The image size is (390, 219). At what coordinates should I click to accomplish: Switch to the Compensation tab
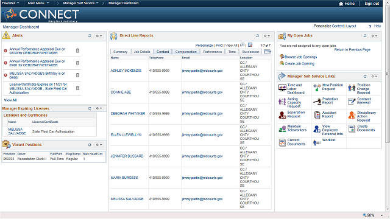(x=186, y=52)
